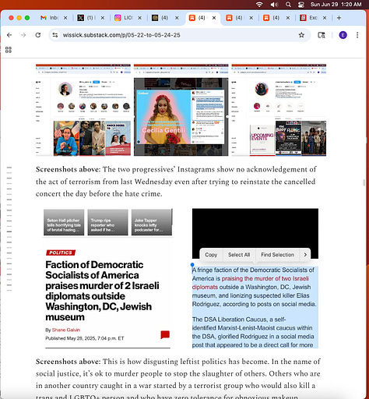Choose Find Selection in the popup

point(277,255)
